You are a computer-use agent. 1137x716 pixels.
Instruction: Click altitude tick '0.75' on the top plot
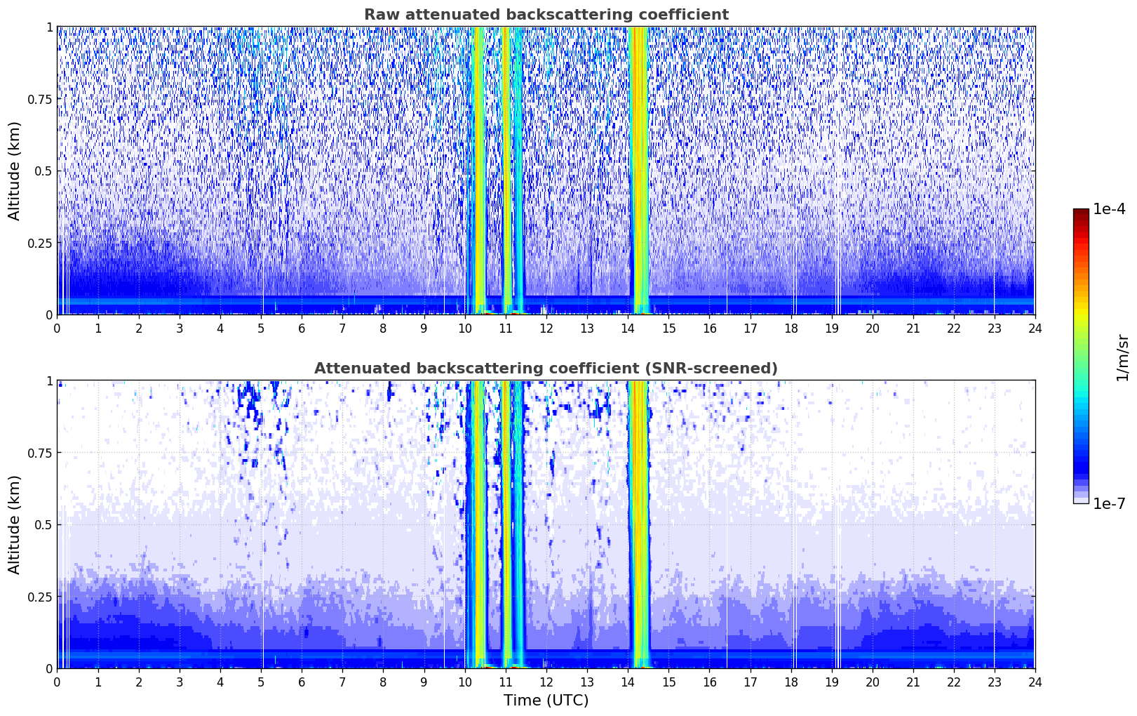[x=40, y=99]
